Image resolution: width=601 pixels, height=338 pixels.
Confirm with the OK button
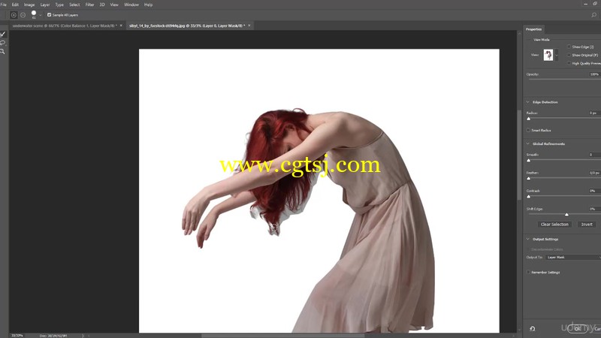click(577, 328)
